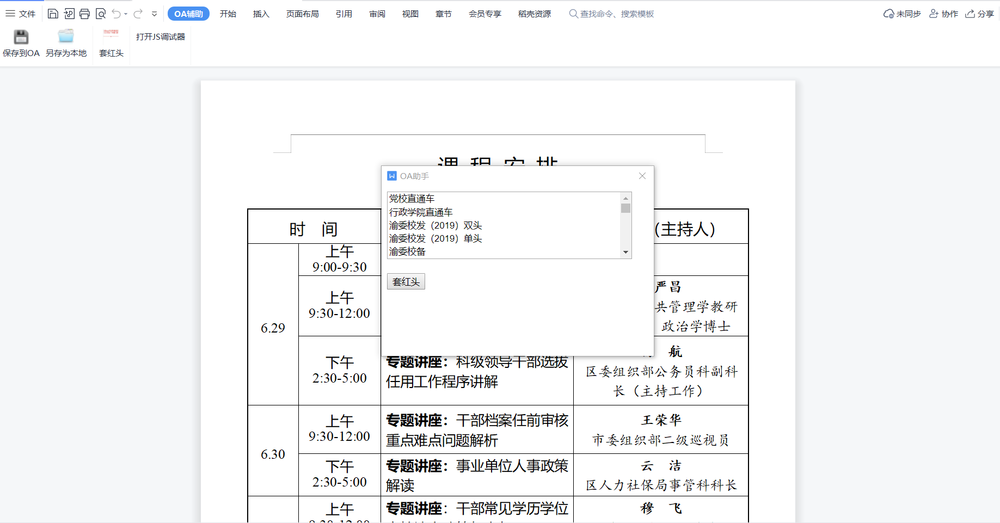Select 渝委校发（2019）双头 in the template list
This screenshot has height=523, width=1000.
click(x=434, y=225)
